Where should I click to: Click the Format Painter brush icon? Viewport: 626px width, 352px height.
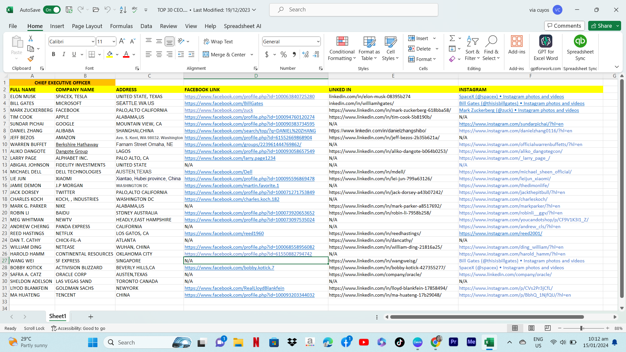(x=31, y=59)
